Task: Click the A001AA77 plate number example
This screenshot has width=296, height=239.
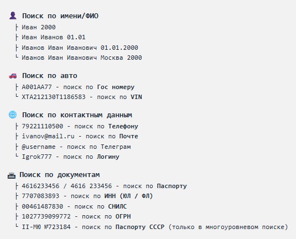Action: pyautogui.click(x=37, y=87)
